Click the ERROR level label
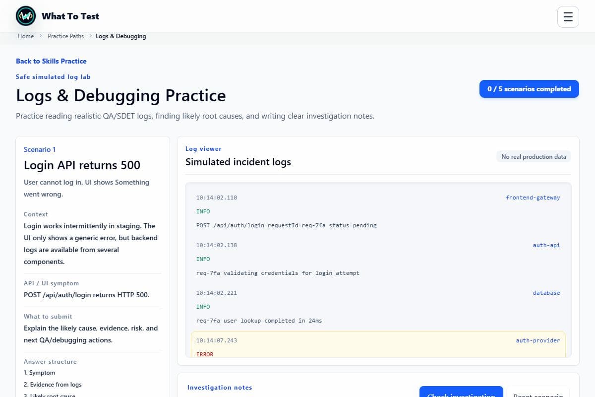This screenshot has height=397, width=595. pos(205,354)
